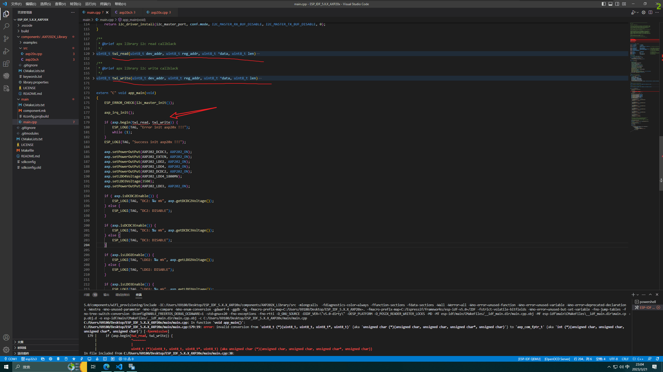Toggle the secondary side bar layout
The width and height of the screenshot is (663, 372).
point(617,4)
